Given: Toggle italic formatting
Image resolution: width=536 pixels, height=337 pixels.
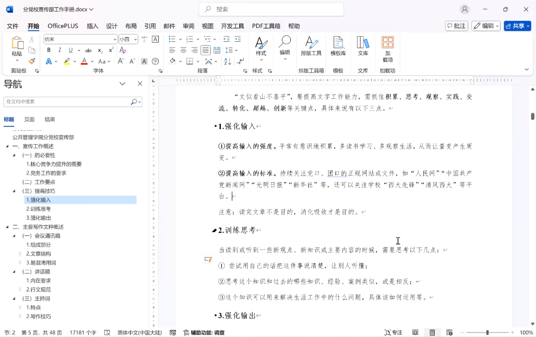Looking at the screenshot, I should click(60, 50).
